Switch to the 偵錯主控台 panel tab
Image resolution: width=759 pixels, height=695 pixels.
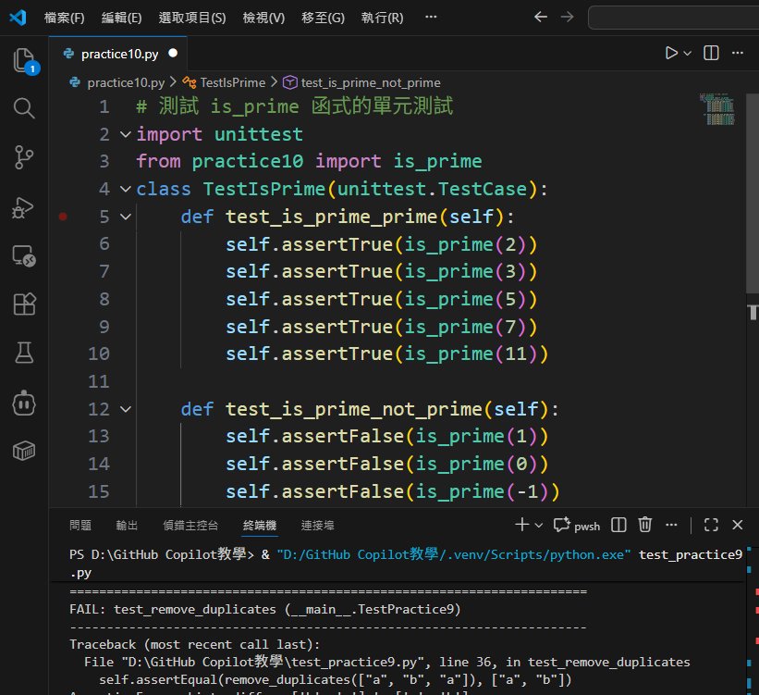coord(190,526)
